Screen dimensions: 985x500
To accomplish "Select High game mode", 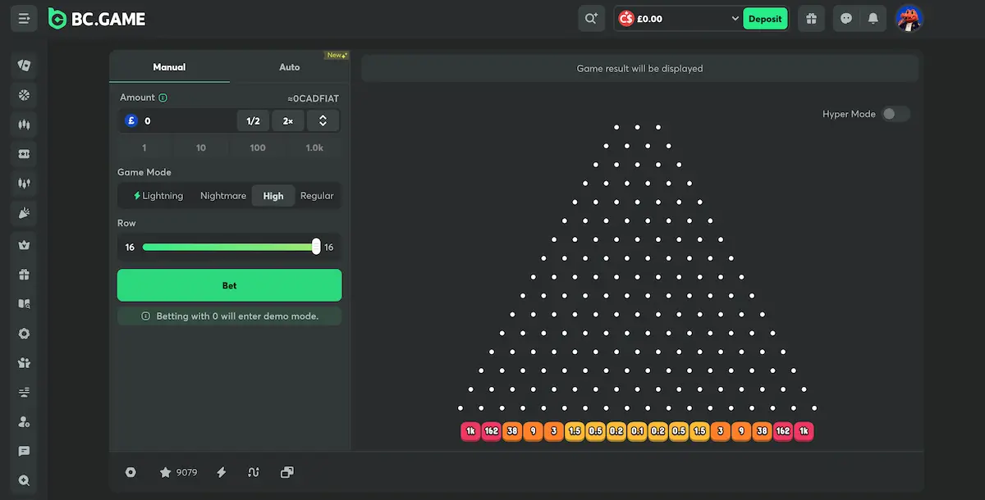I will coord(273,196).
